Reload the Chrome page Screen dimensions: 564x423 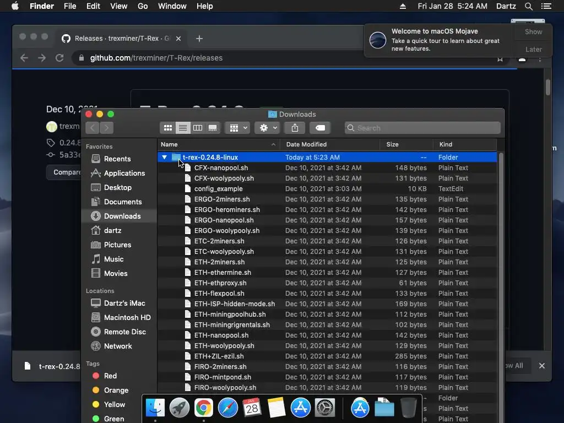tap(59, 58)
